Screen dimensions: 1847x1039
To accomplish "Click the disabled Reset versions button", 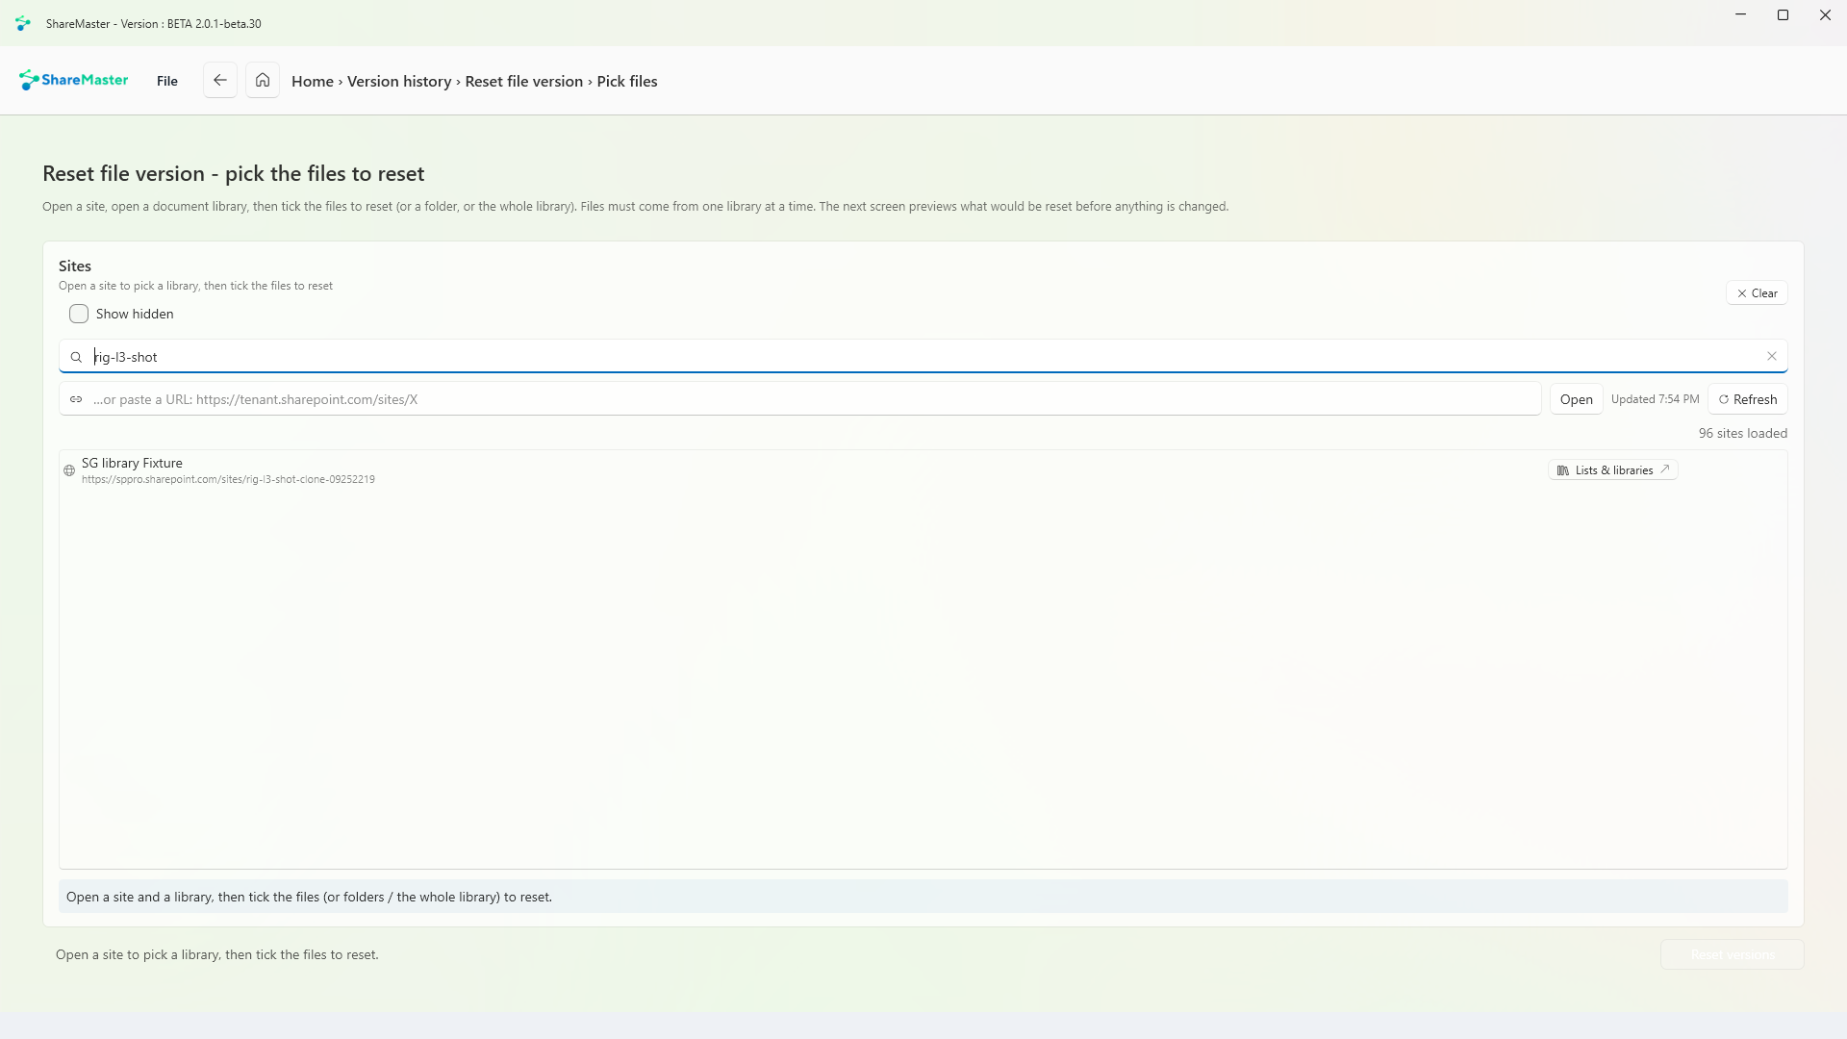I will point(1732,954).
